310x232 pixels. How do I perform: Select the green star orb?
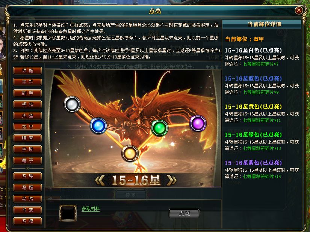pos(160,128)
